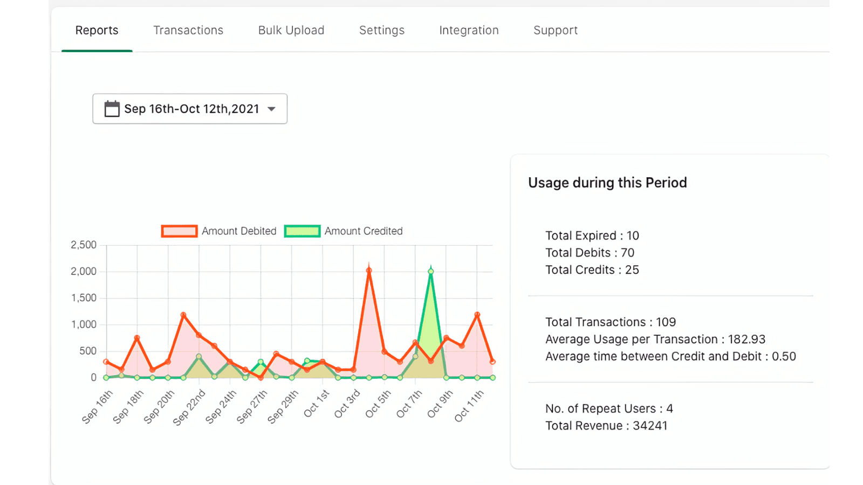This screenshot has width=863, height=485.
Task: Open the Sep 16th-Oct 12th date range picker
Action: pos(190,108)
